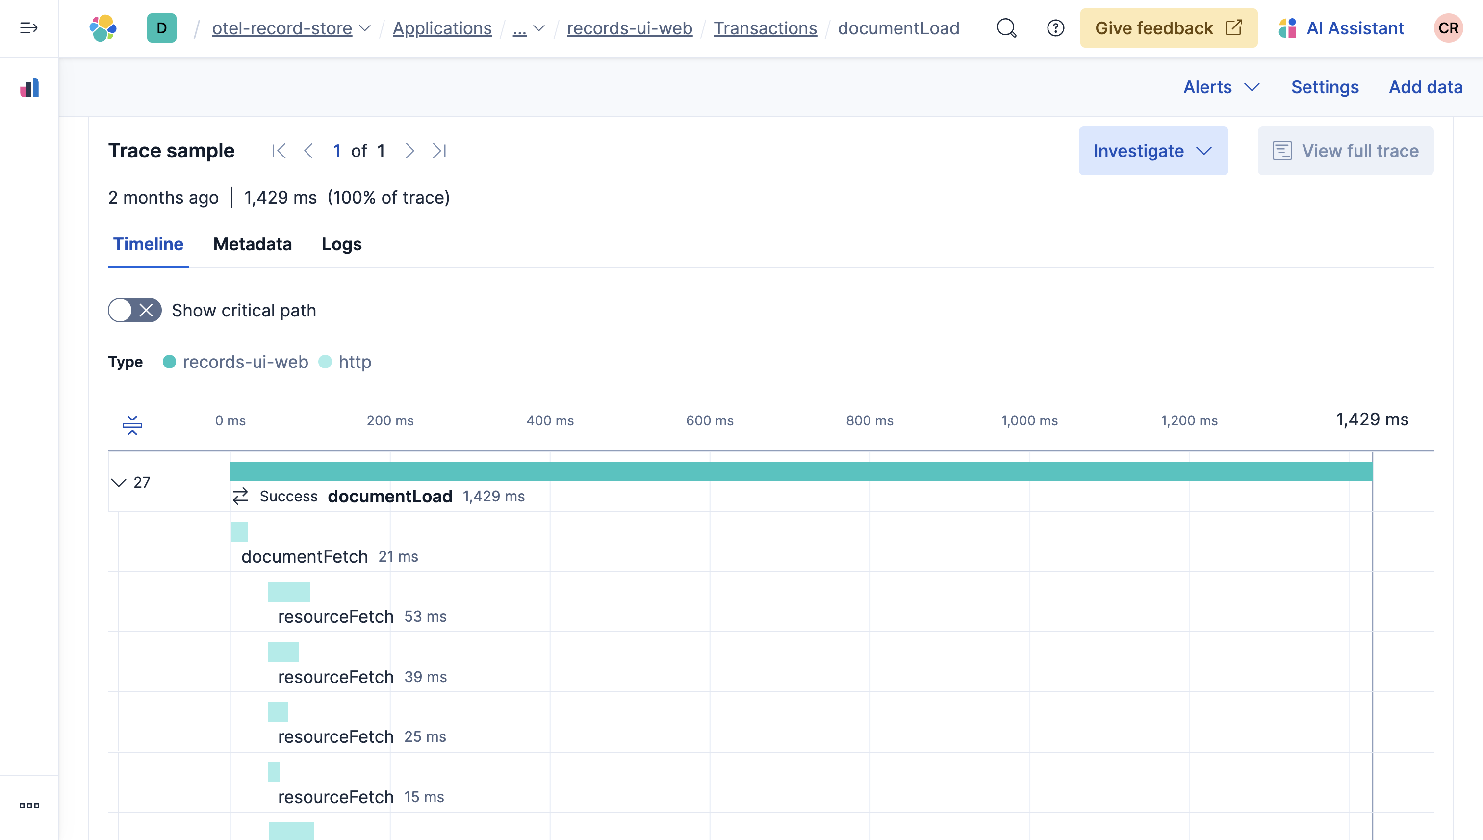
Task: Click the Give feedback button
Action: [x=1168, y=27]
